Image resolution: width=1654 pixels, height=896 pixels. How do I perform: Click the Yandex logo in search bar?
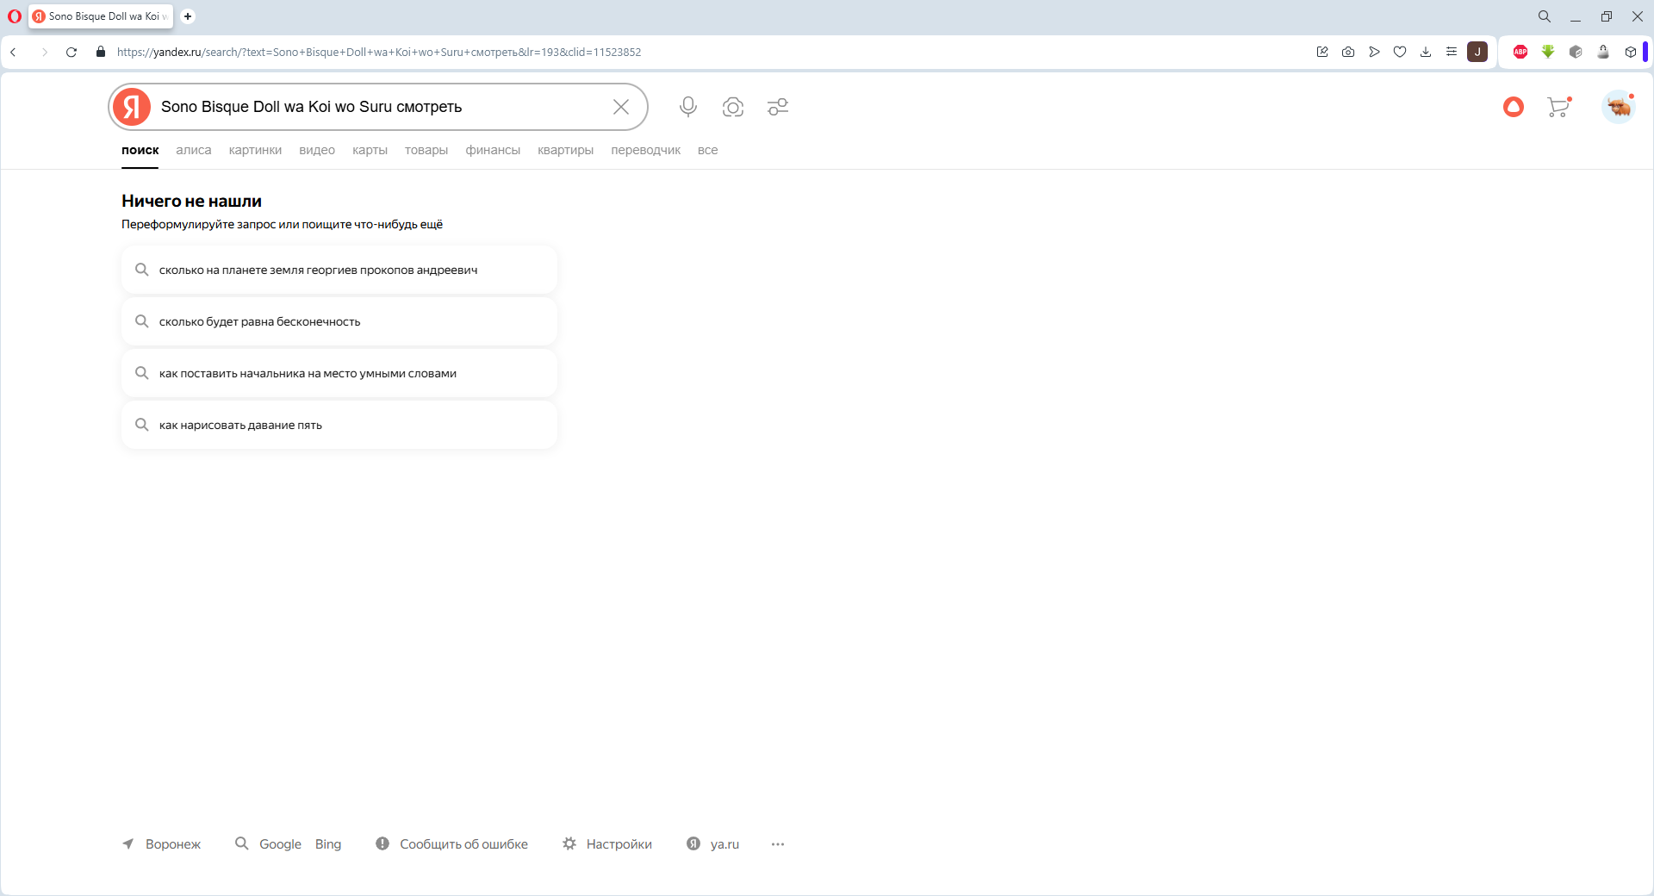point(132,107)
